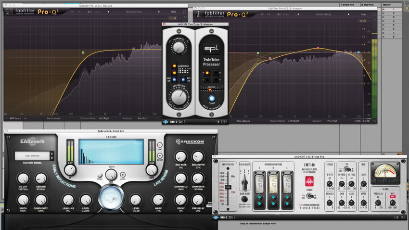Image resolution: width=409 pixels, height=230 pixels.
Task: Click the $ button in the TwinTube toolbar
Action: point(218,122)
